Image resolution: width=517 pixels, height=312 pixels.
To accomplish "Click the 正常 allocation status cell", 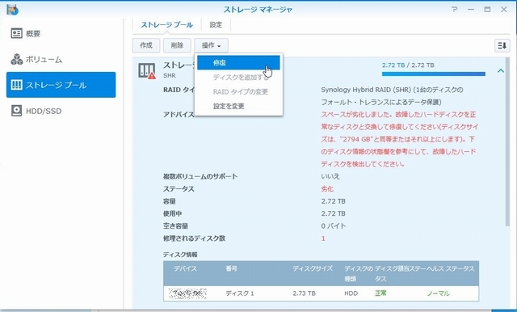I will click(380, 293).
